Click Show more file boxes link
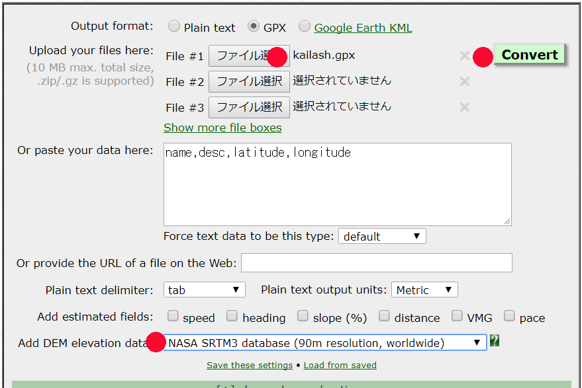 (222, 128)
